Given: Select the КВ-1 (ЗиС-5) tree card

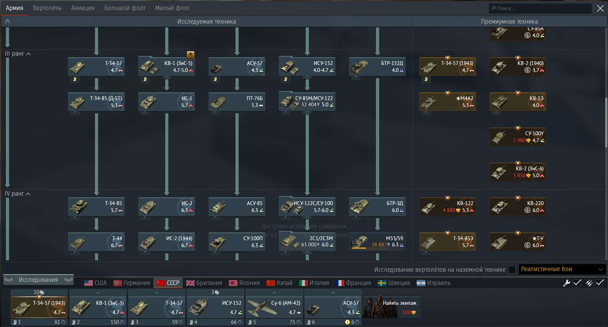Looking at the screenshot, I should (167, 66).
